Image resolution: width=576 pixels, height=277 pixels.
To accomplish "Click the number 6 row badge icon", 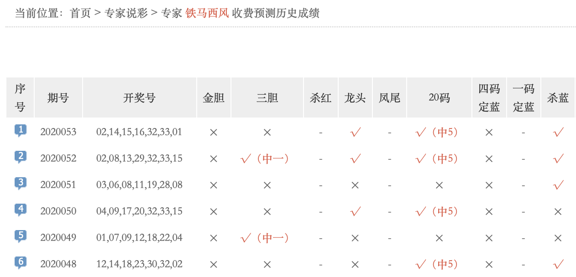I will pyautogui.click(x=20, y=263).
